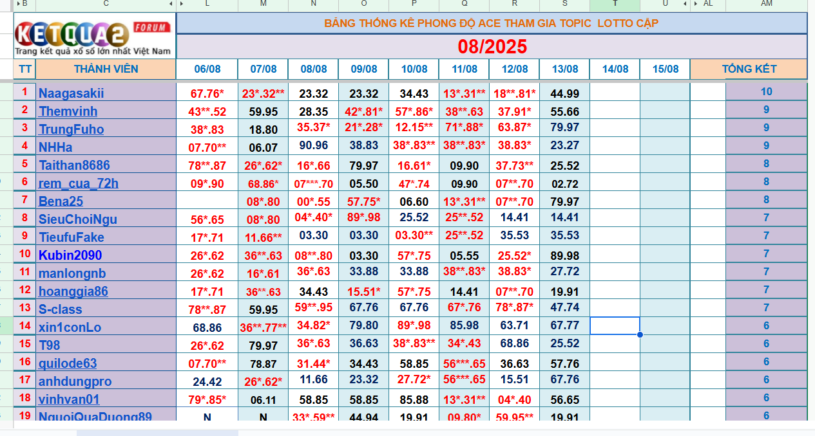815x436 pixels.
Task: Select the Kubin2090 name cell
Action: pyautogui.click(x=106, y=255)
